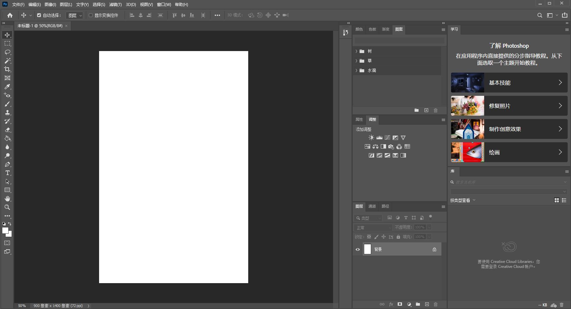
Task: Toggle lock all padlock next to 填充
Action: point(398,237)
